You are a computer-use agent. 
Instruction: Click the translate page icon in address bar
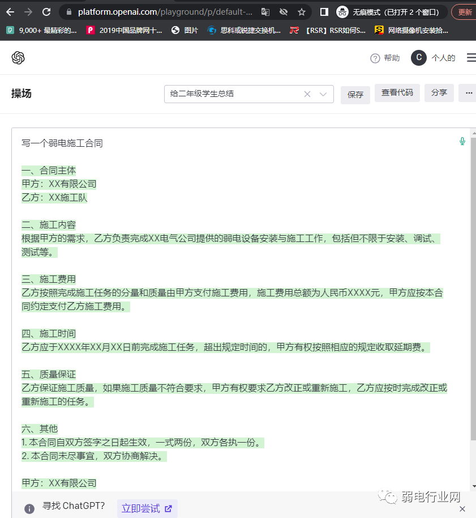pos(265,12)
